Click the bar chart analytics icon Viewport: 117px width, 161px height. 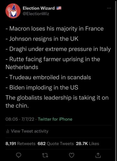7,131
